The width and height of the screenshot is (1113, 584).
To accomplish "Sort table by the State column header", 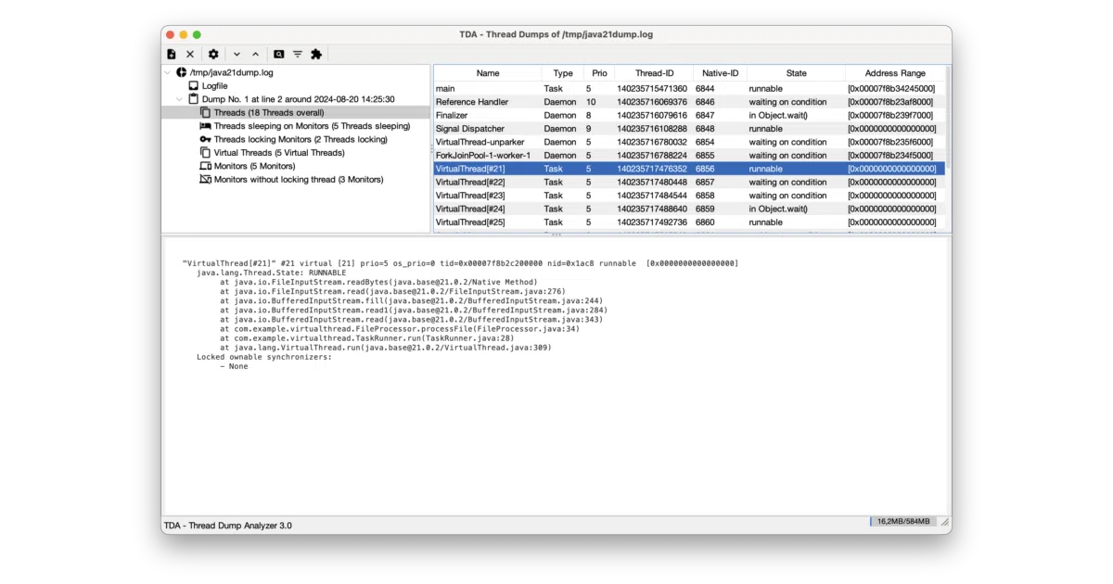I will point(797,73).
